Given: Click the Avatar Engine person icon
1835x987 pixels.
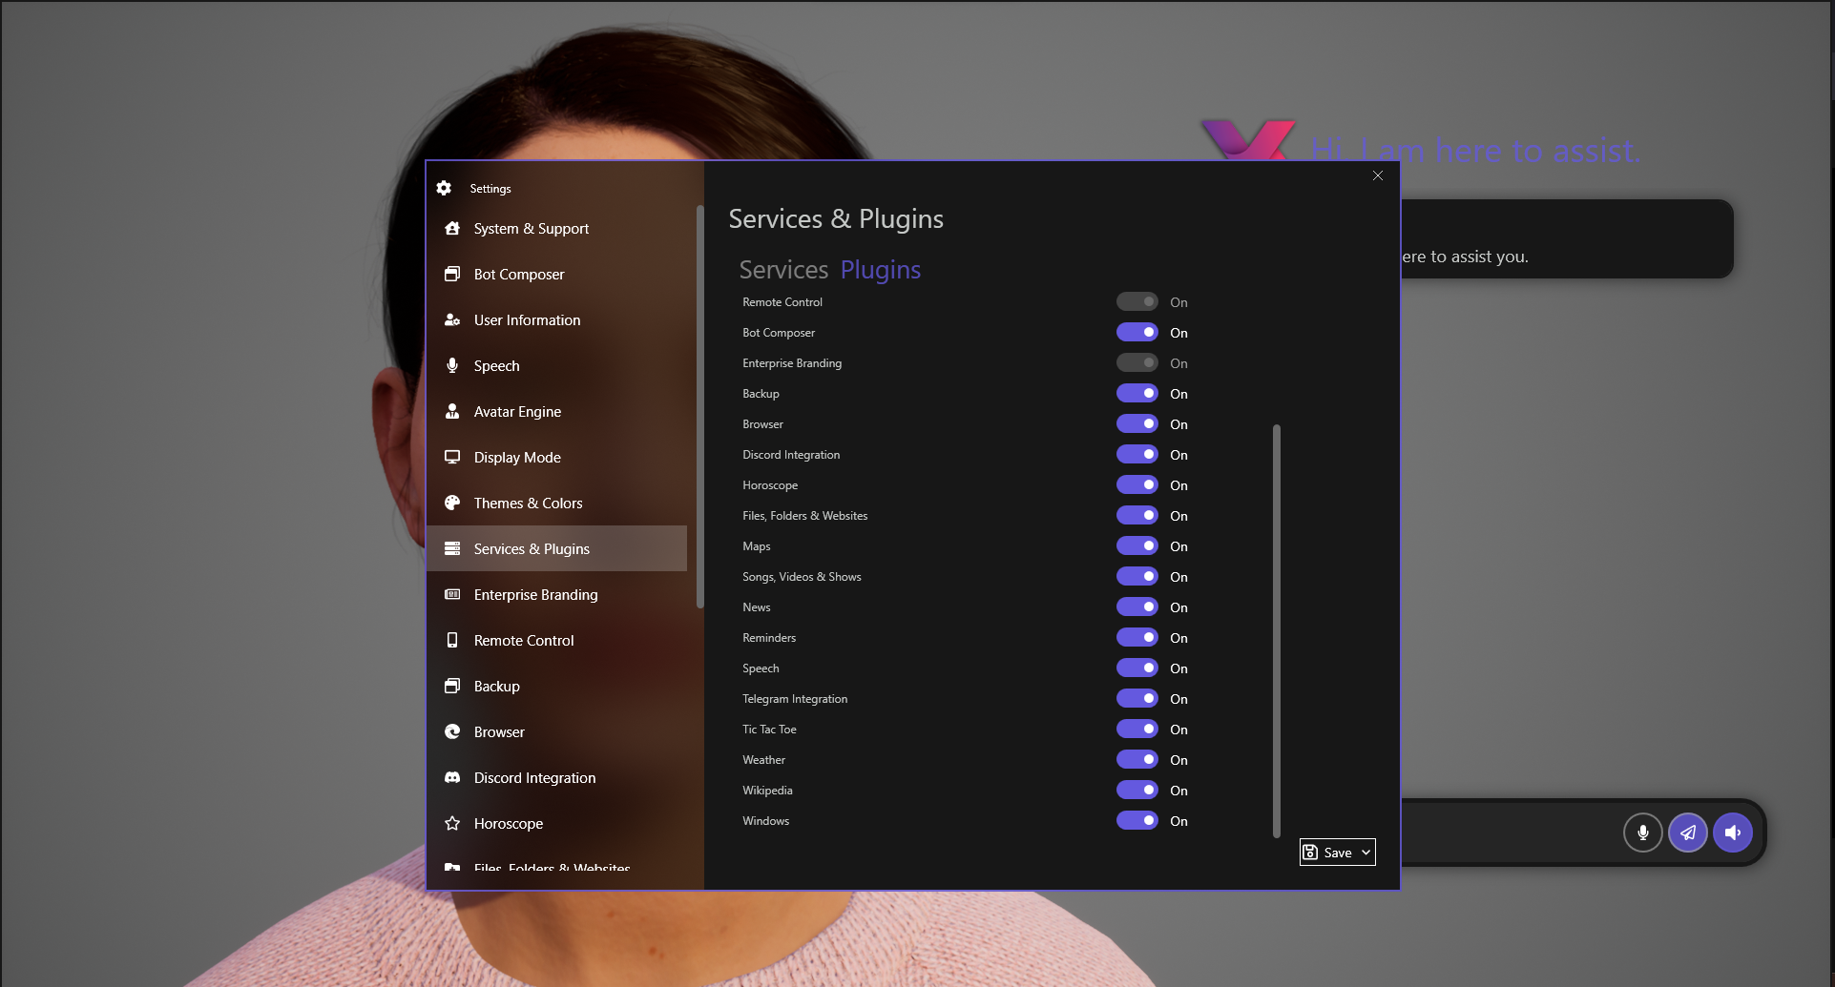Looking at the screenshot, I should point(452,411).
